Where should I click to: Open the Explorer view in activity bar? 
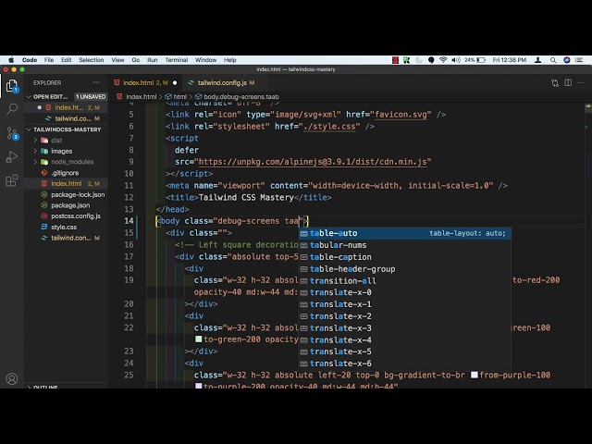12,86
